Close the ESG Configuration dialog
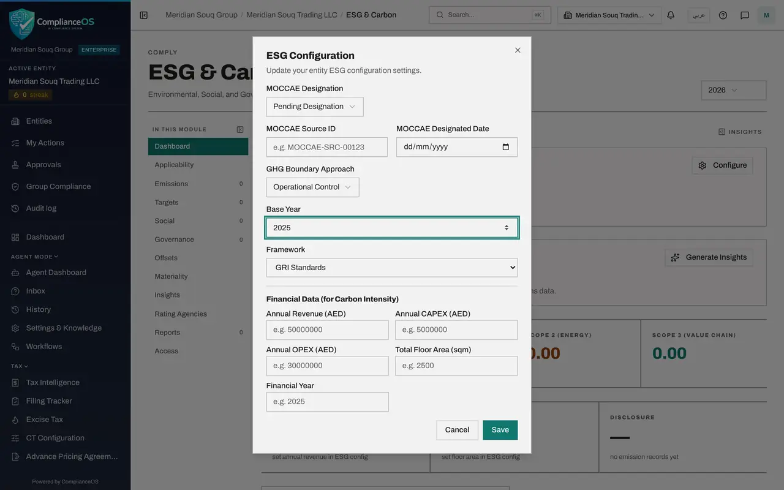784x490 pixels. [518, 50]
